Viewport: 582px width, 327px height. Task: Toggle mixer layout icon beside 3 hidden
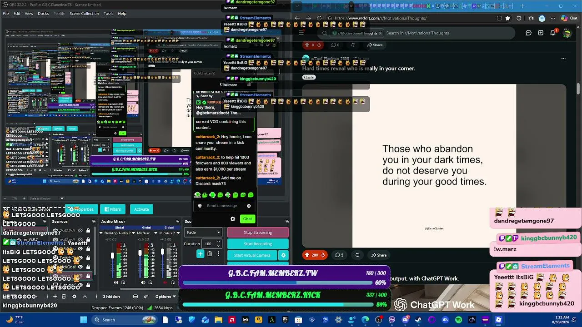click(135, 297)
